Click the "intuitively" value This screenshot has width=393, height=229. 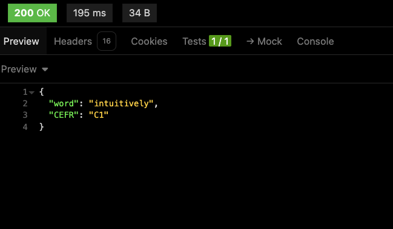pos(121,103)
